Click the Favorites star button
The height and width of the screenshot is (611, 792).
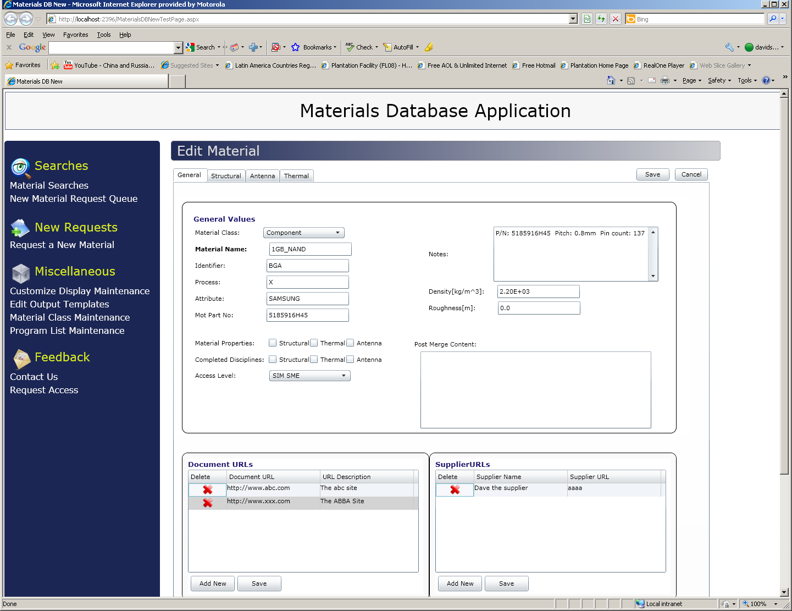(23, 65)
